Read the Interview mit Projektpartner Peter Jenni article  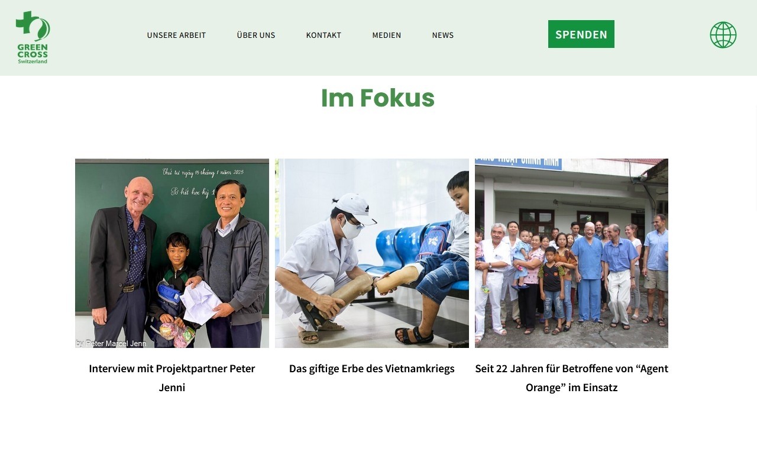(x=172, y=378)
